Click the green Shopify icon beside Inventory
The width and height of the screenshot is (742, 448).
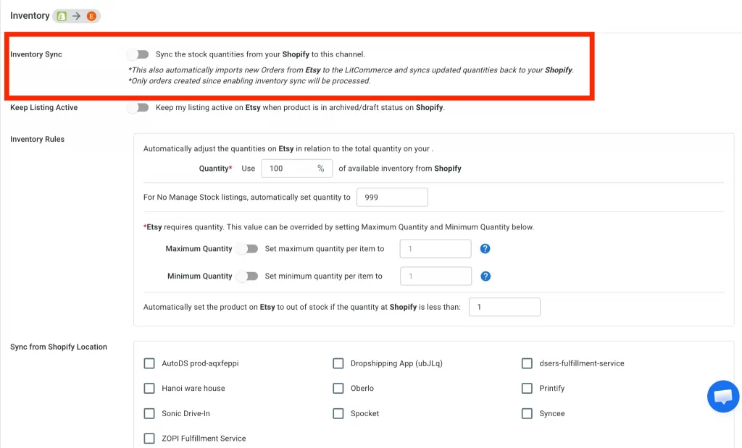click(x=62, y=16)
